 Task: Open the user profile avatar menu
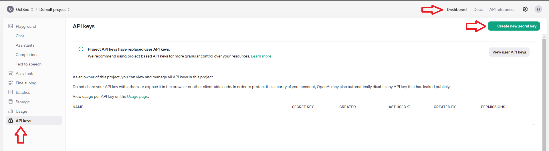pos(538,9)
